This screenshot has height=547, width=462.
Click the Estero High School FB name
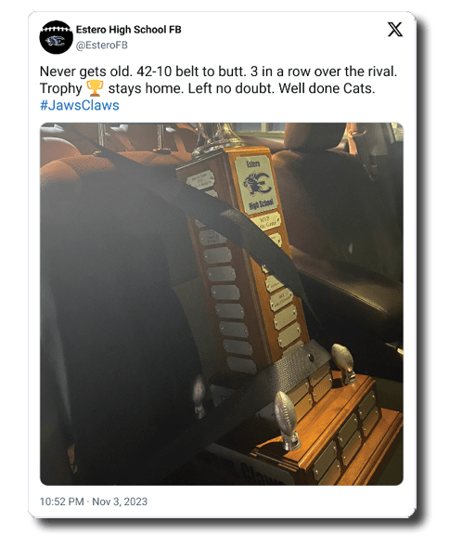129,30
